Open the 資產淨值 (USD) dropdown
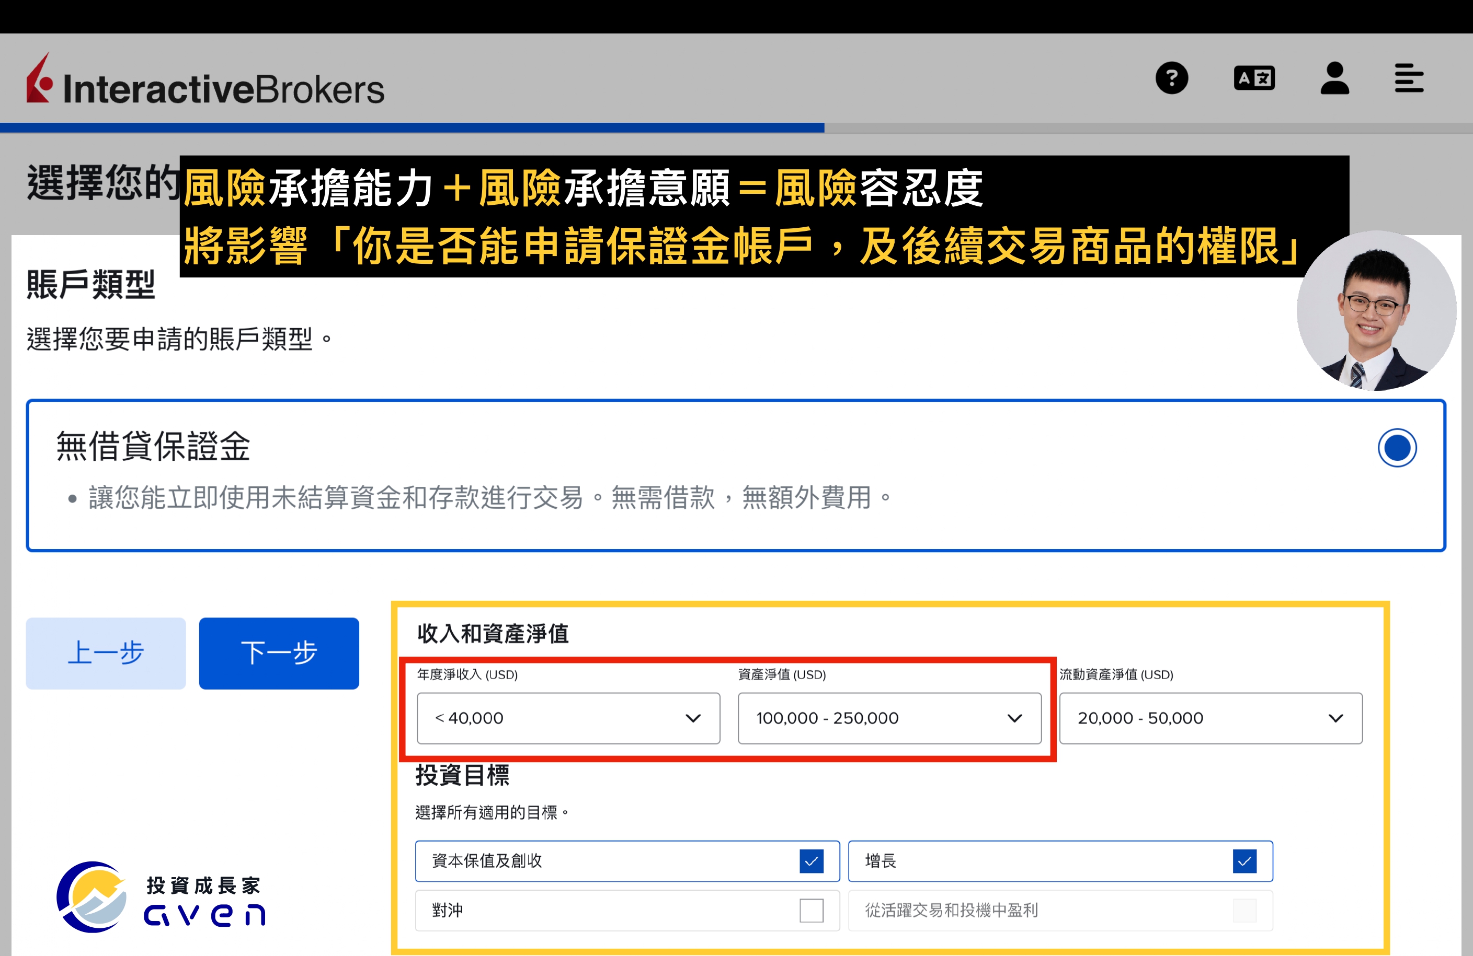Viewport: 1473px width, 956px height. point(889,718)
